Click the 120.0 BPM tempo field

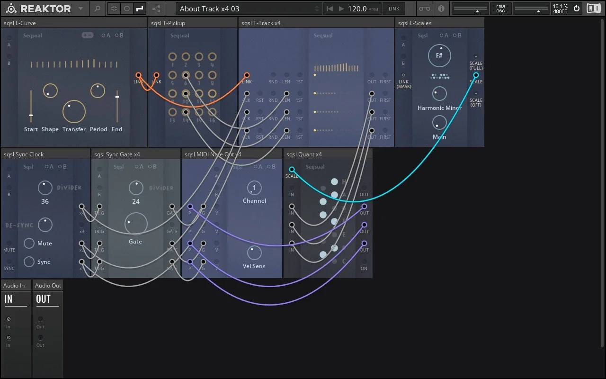click(363, 9)
